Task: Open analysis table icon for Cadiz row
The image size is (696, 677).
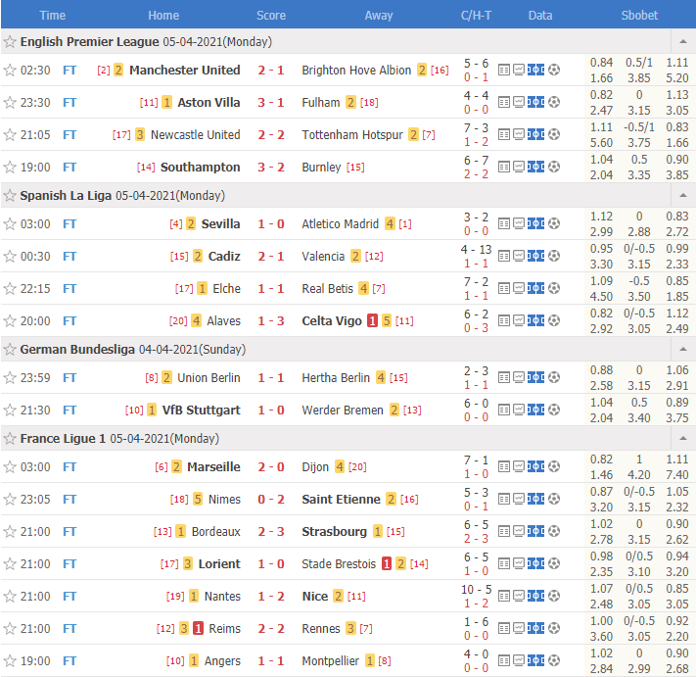Action: pos(504,256)
